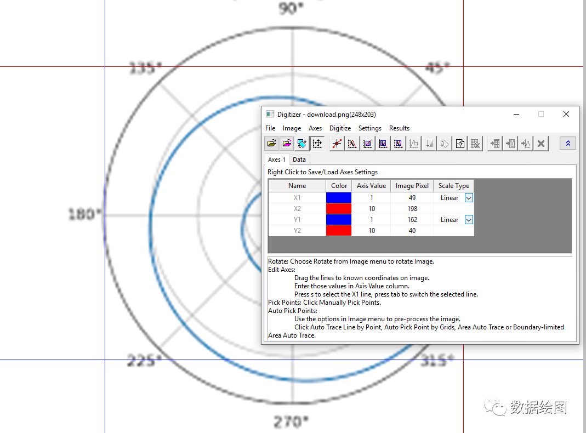Select Manually Pick Points red-dot icon
Viewport: 586px width, 433px height.
(337, 144)
